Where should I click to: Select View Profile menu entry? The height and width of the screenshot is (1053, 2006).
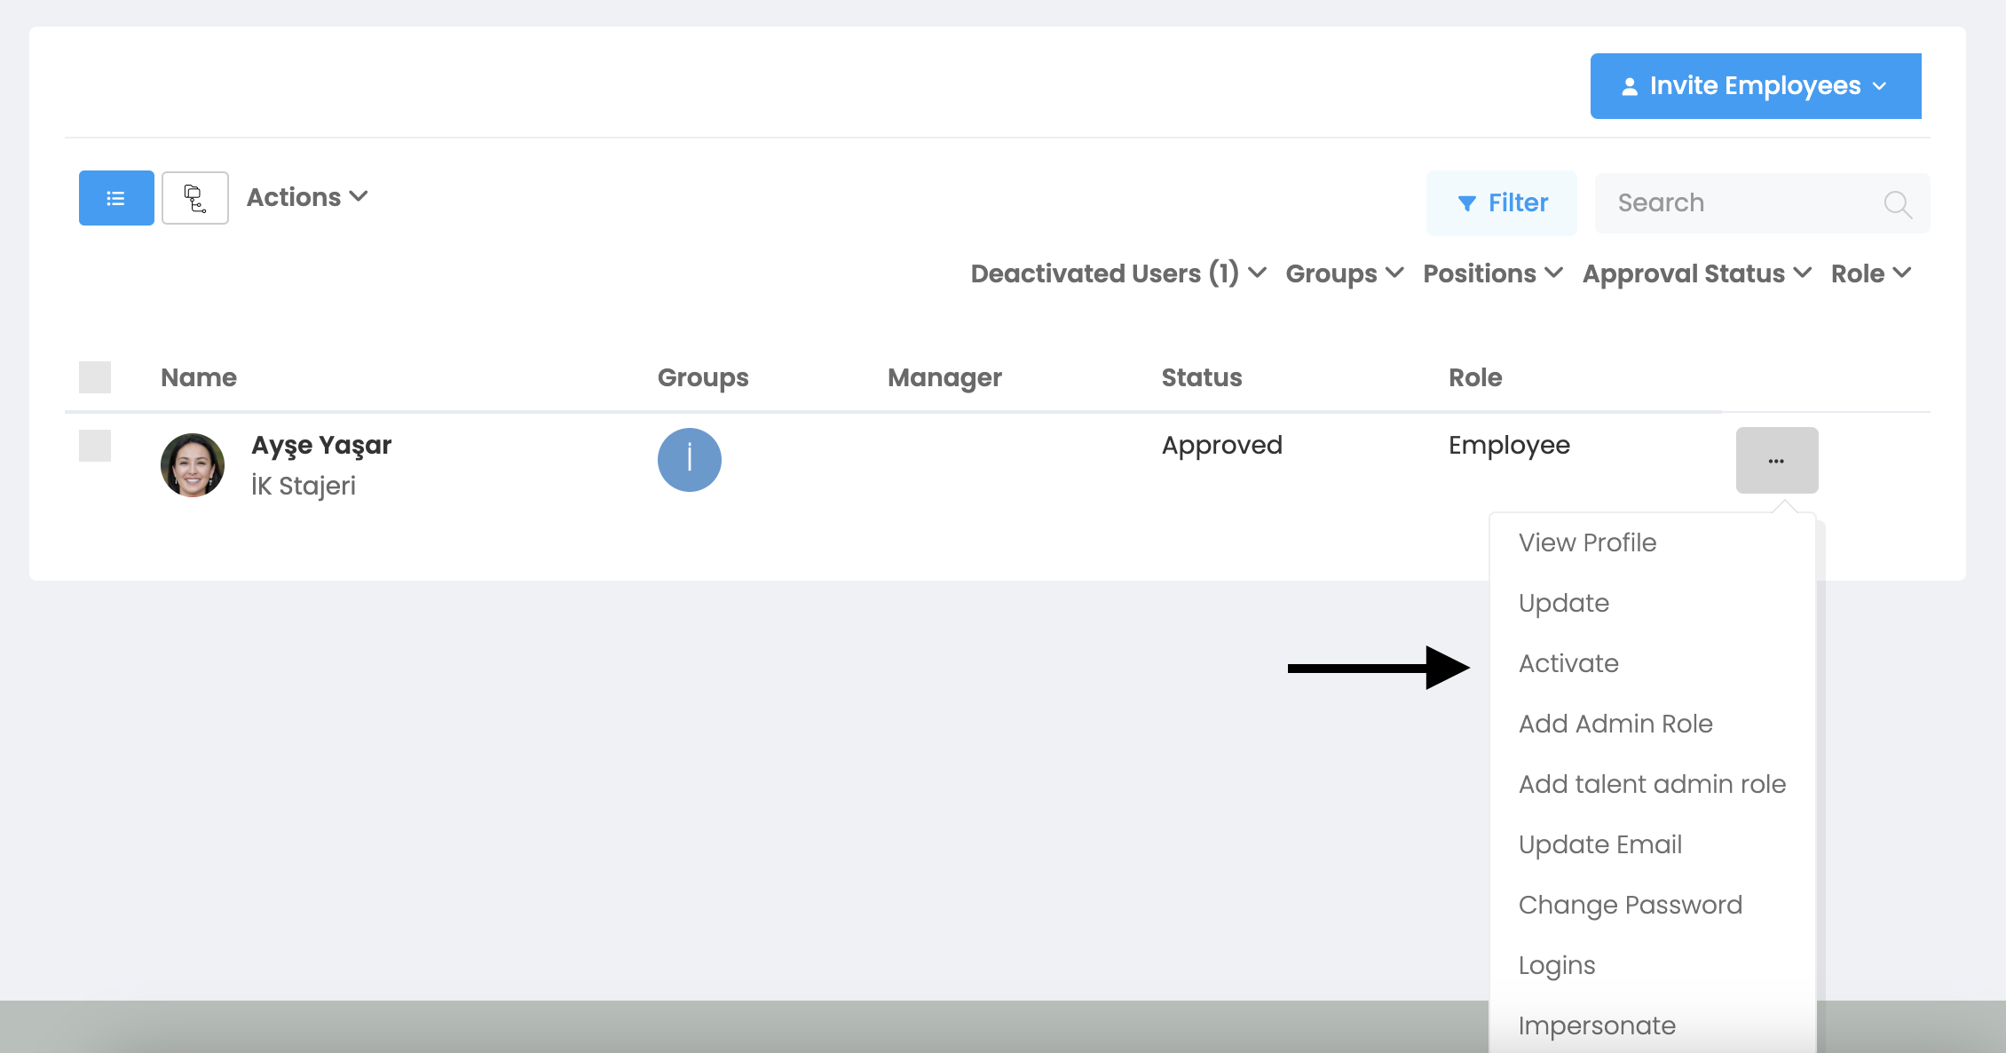pyautogui.click(x=1587, y=542)
